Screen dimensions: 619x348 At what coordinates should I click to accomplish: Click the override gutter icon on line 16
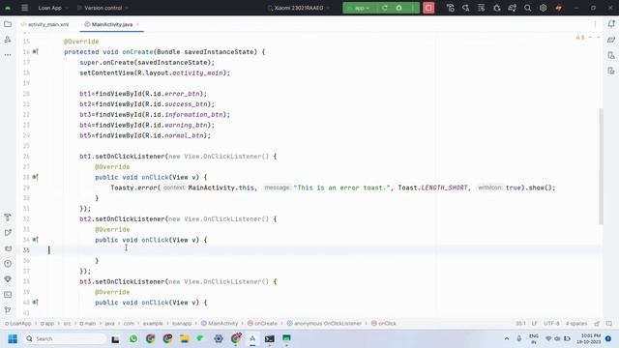(36, 51)
